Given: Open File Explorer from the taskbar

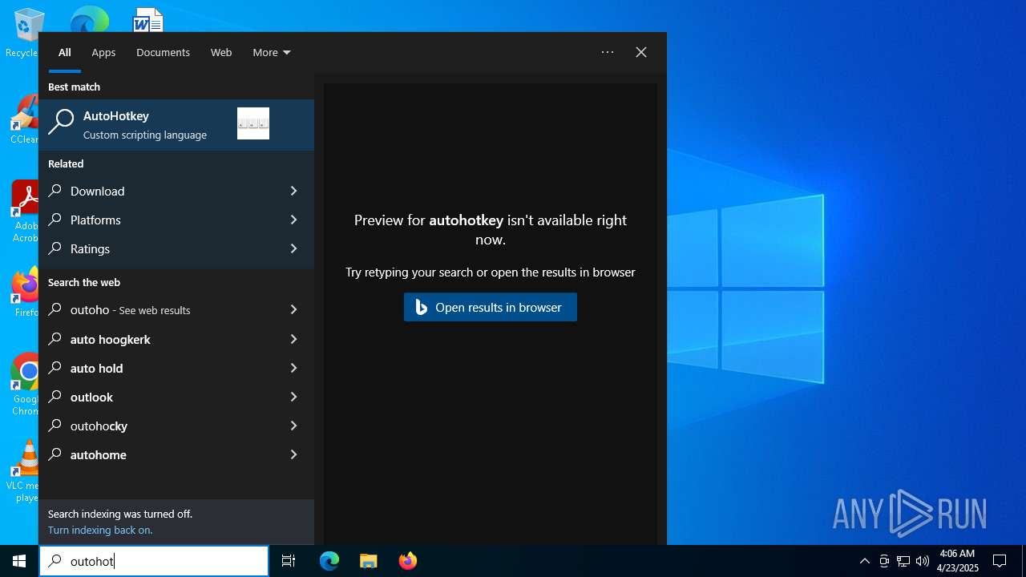Looking at the screenshot, I should pos(368,561).
